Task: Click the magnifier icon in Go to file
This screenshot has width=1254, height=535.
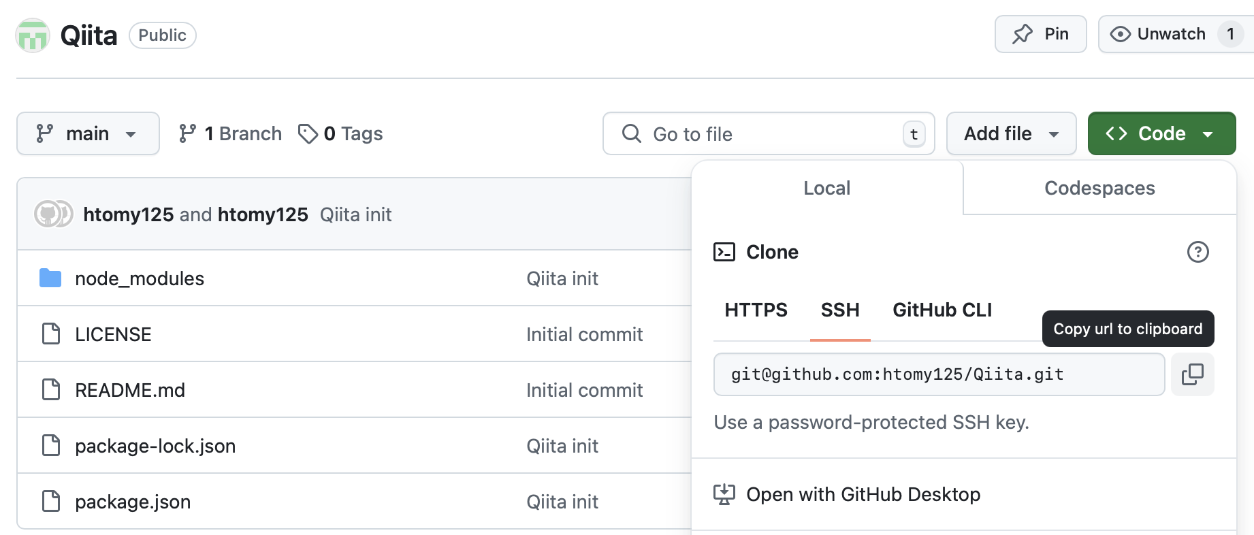Action: (x=631, y=133)
